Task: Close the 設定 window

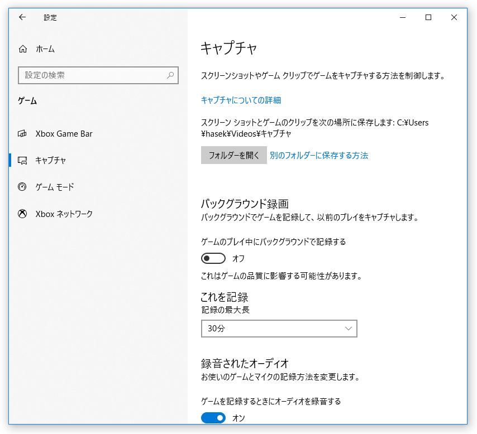Action: pos(454,17)
